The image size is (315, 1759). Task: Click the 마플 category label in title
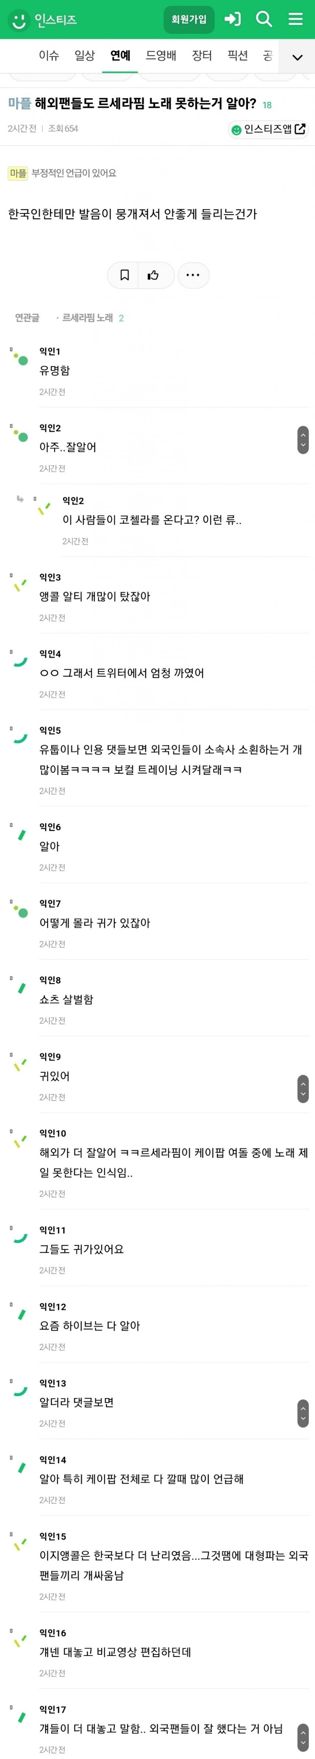[x=20, y=104]
